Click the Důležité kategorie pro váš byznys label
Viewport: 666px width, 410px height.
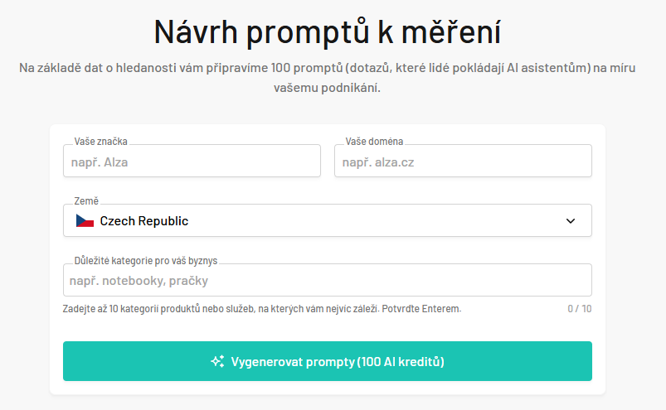point(146,261)
